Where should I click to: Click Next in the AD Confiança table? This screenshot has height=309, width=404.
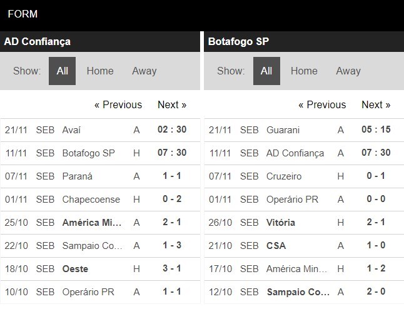[172, 104]
